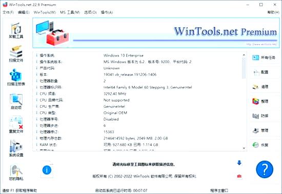Minimize the WinTools.net window
The image size is (282, 194).
pyautogui.click(x=248, y=5)
